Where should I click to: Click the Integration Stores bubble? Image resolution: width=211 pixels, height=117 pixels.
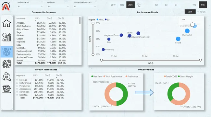(121, 35)
